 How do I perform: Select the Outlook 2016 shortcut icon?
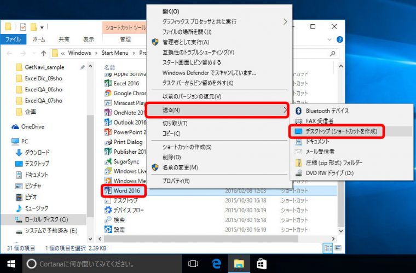108,123
